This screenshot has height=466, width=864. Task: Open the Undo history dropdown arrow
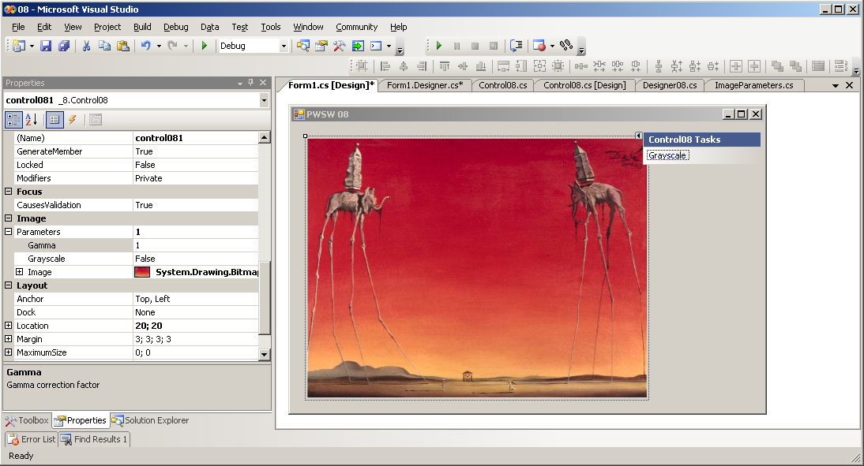[159, 46]
